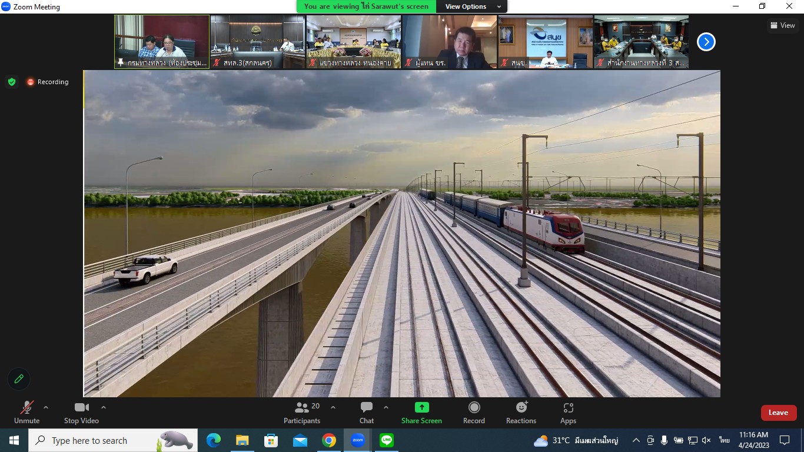Open the View layout menu

click(783, 25)
